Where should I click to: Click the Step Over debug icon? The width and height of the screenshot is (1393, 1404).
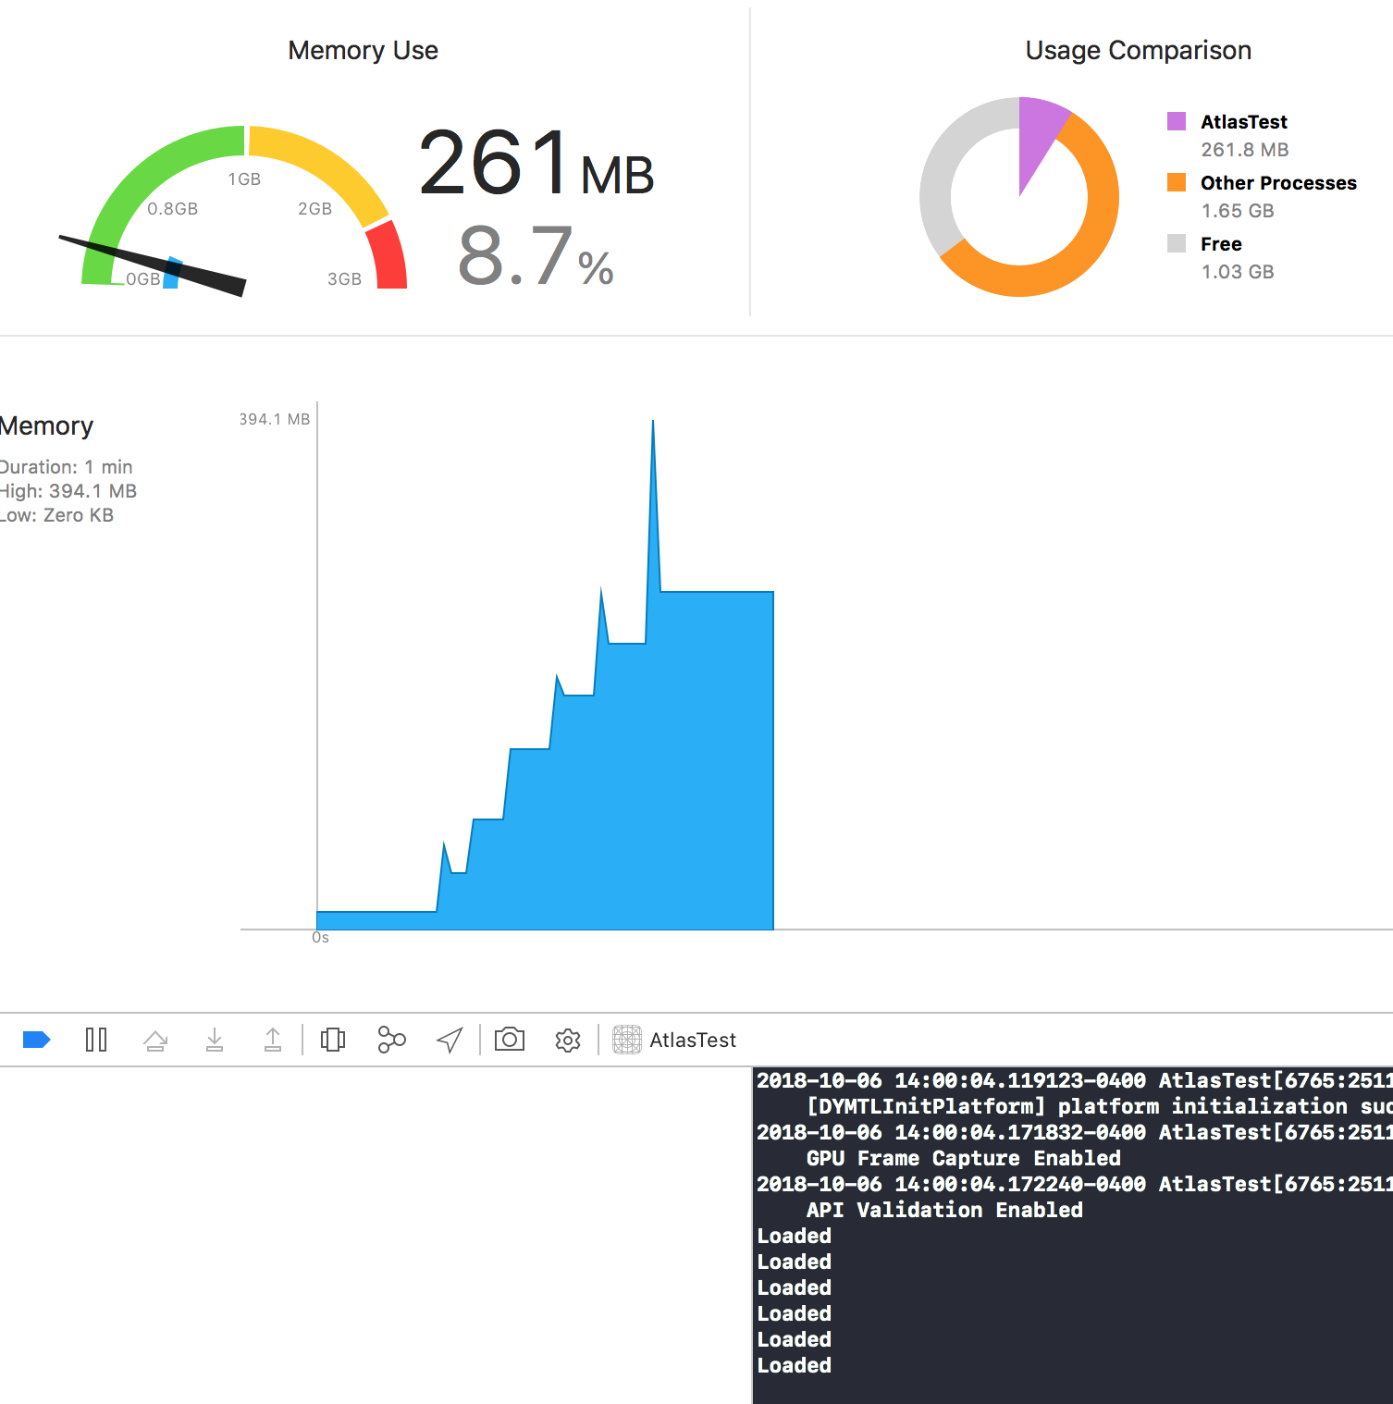(x=155, y=1041)
